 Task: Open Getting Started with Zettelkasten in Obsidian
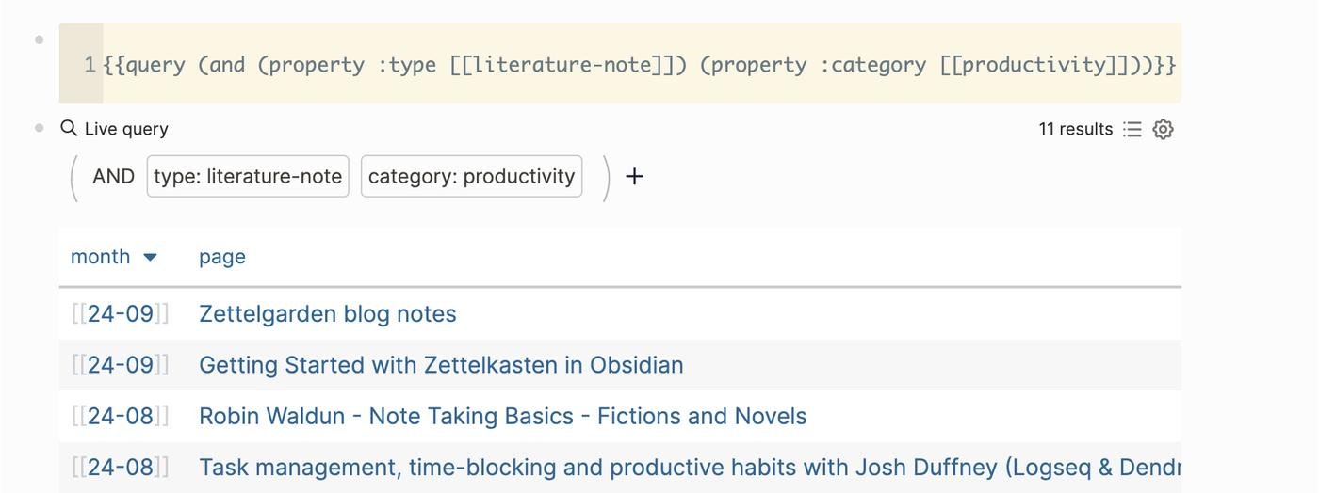tap(441, 365)
